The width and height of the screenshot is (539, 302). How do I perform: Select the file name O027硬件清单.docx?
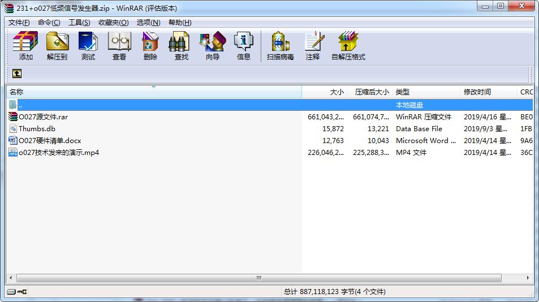(50, 140)
